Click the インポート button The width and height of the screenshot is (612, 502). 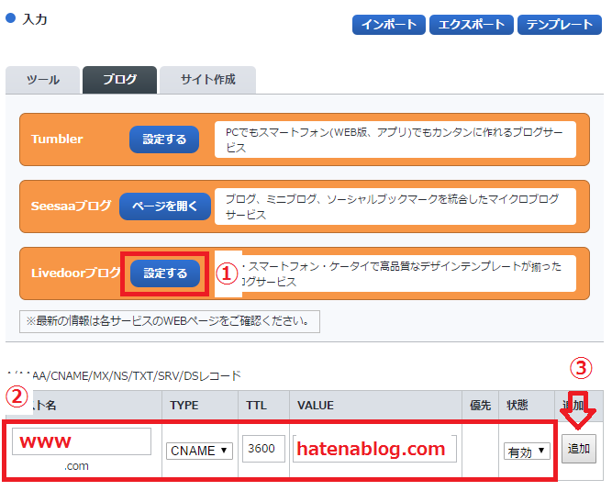(x=389, y=25)
